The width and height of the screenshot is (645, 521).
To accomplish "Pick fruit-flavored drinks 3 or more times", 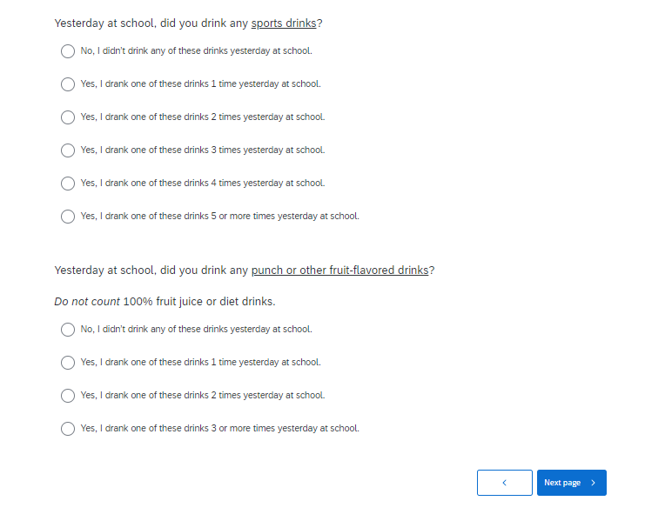I will (68, 429).
